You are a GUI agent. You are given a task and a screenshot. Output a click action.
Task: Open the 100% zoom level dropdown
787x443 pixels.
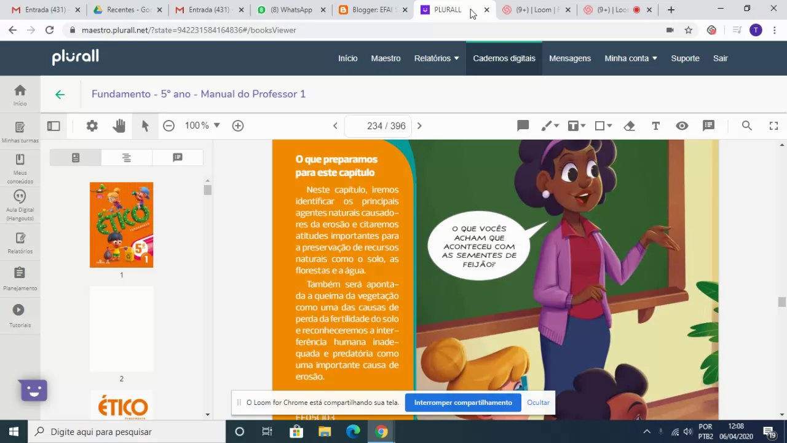coord(202,126)
